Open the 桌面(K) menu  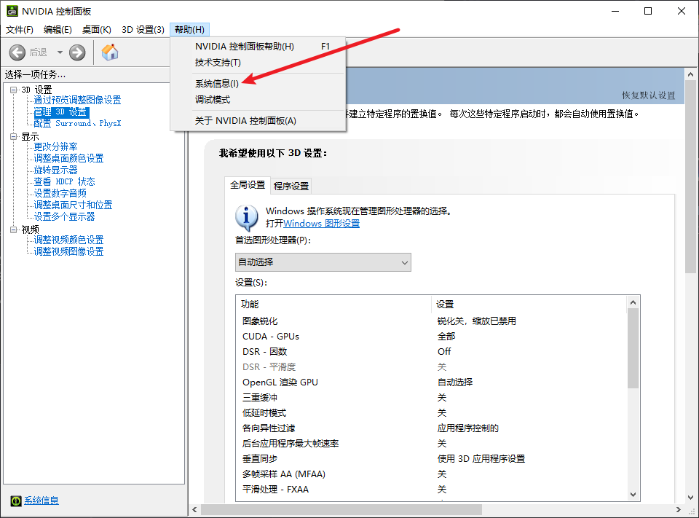tap(97, 29)
